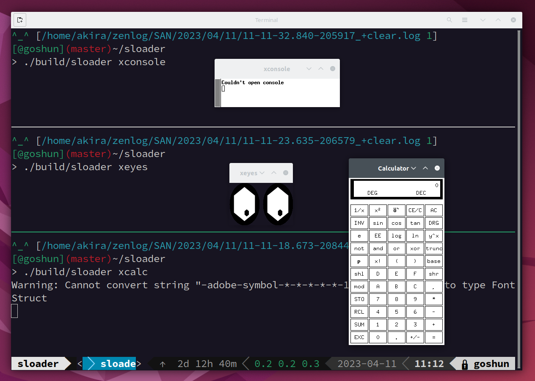Click the xor key

pyautogui.click(x=415, y=248)
